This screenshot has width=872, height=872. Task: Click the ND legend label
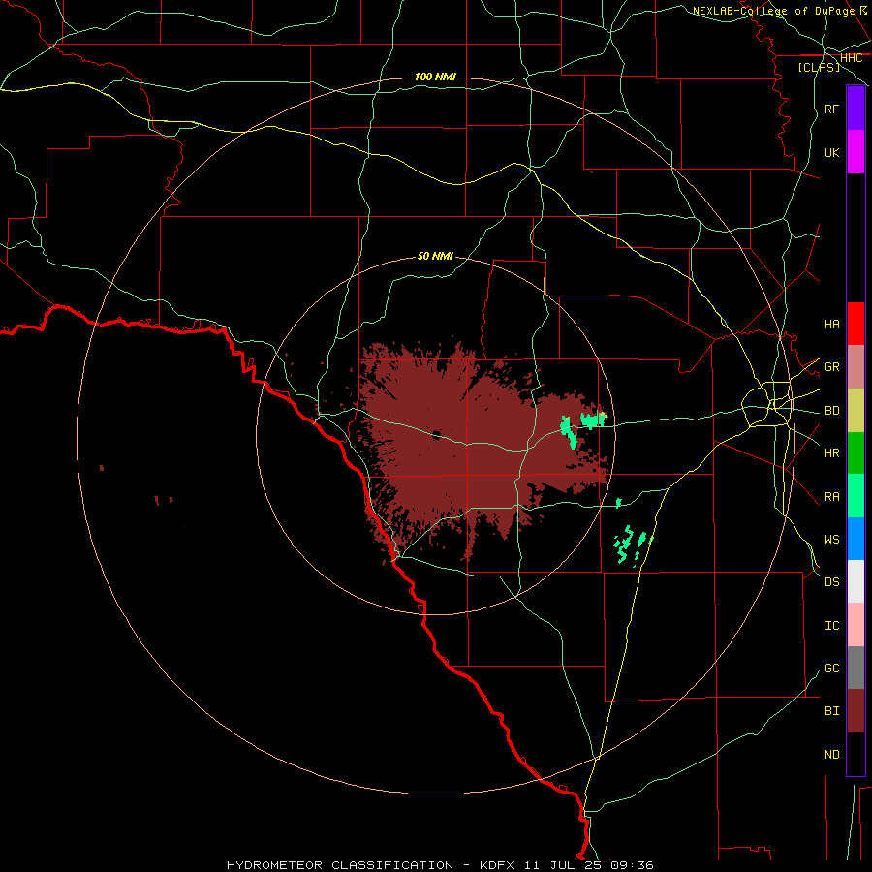coord(832,755)
